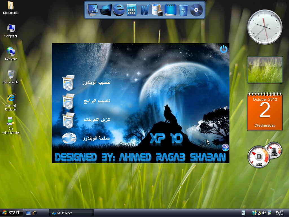Click the تنصيب البرامج link text
Screen dimensions: 289x217
(97, 101)
